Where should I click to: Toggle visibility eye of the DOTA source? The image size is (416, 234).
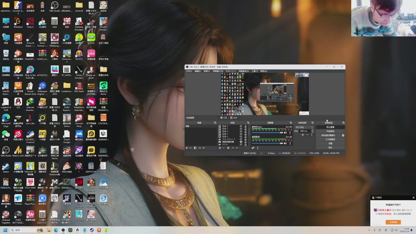(241, 144)
